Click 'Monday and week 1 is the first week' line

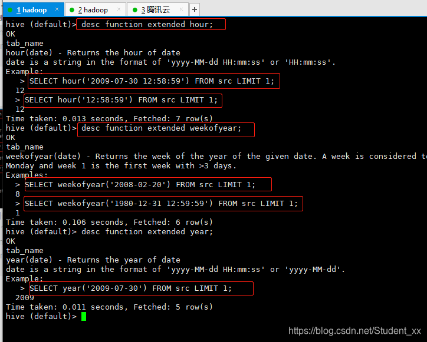tap(121, 165)
